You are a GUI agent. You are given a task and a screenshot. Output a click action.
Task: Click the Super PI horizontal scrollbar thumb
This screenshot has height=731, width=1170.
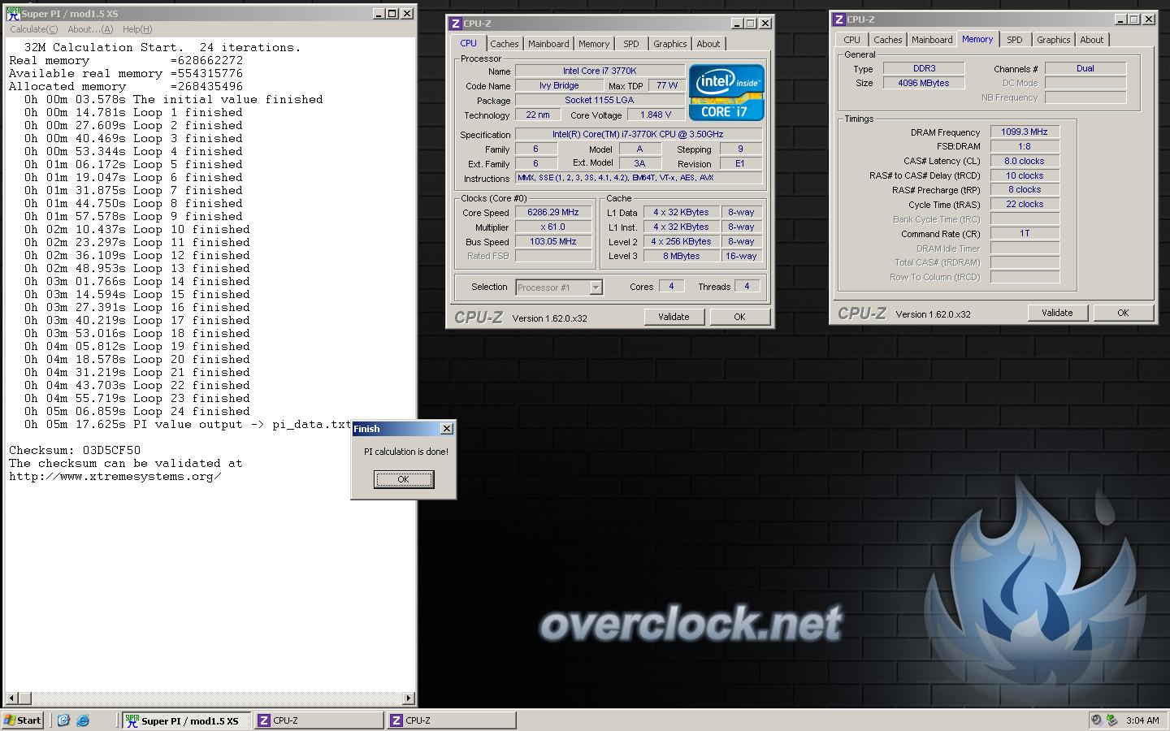[x=24, y=698]
